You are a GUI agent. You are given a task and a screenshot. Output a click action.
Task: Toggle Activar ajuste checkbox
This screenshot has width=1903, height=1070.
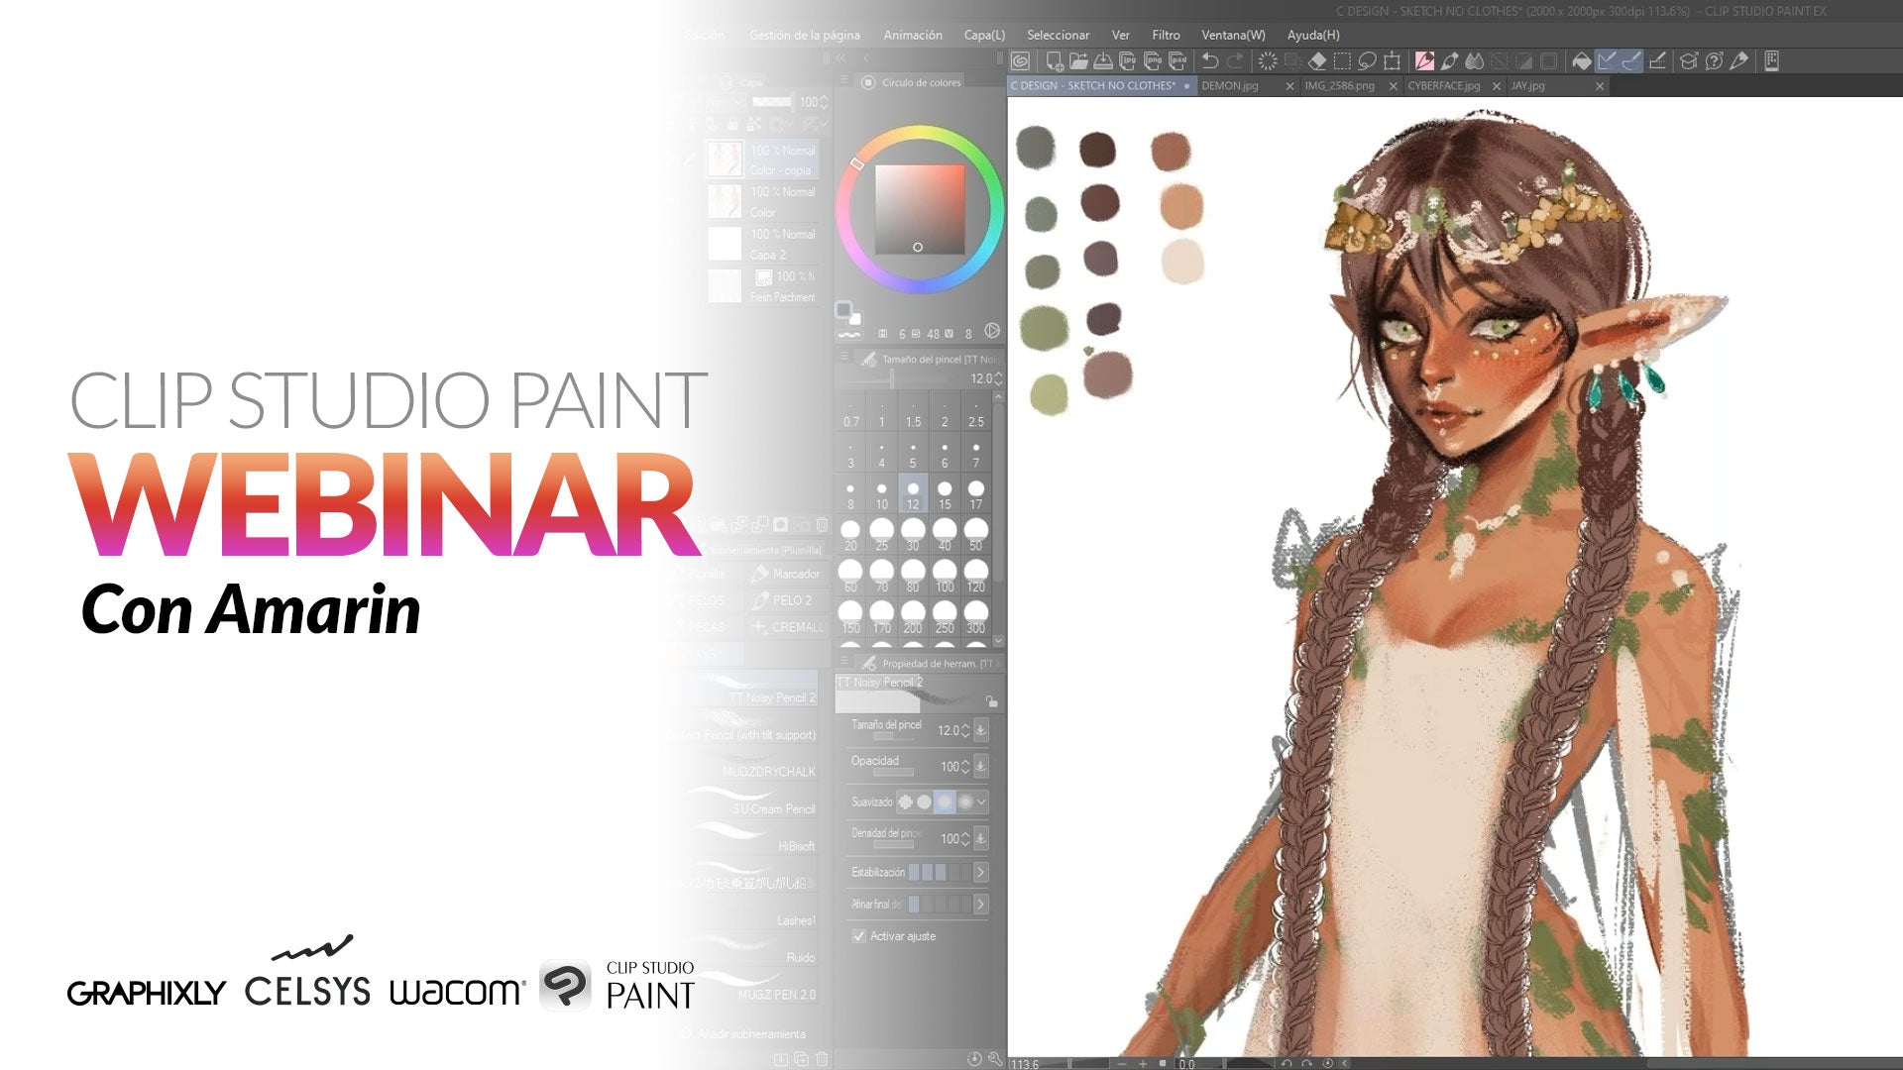[x=859, y=936]
